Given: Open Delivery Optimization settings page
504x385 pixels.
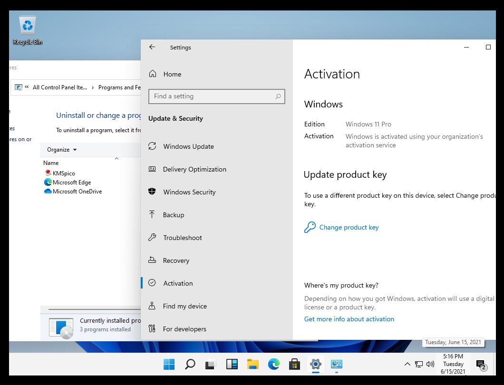Looking at the screenshot, I should [x=217, y=169].
